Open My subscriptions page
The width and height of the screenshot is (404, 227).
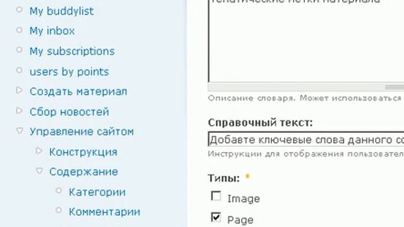(72, 52)
